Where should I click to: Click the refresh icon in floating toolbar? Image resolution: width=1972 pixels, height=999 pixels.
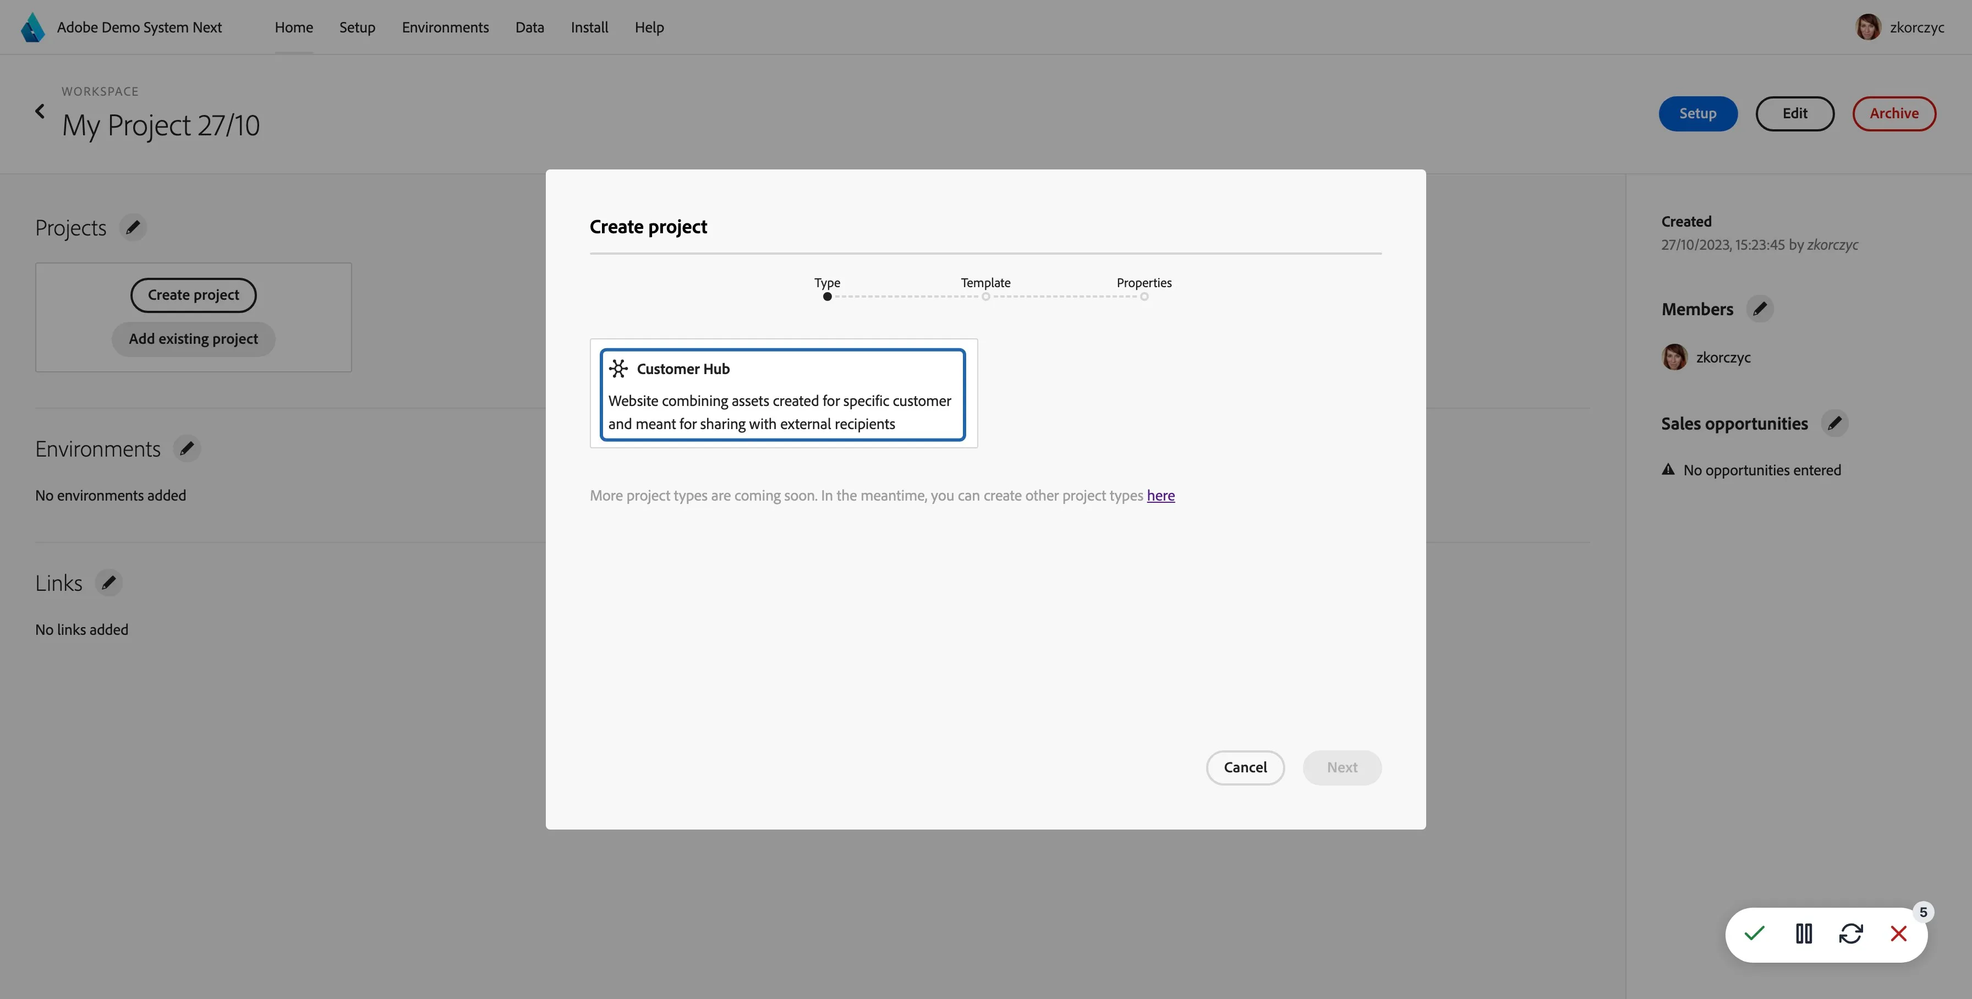click(1851, 934)
